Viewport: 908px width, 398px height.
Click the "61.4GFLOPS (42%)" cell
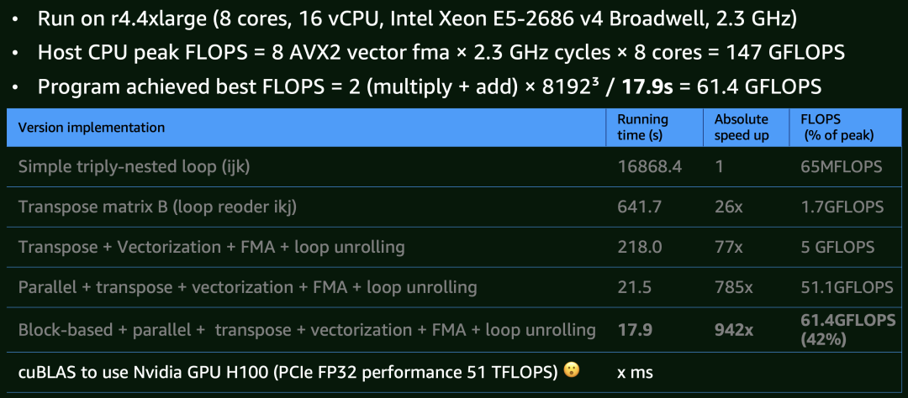click(x=846, y=329)
